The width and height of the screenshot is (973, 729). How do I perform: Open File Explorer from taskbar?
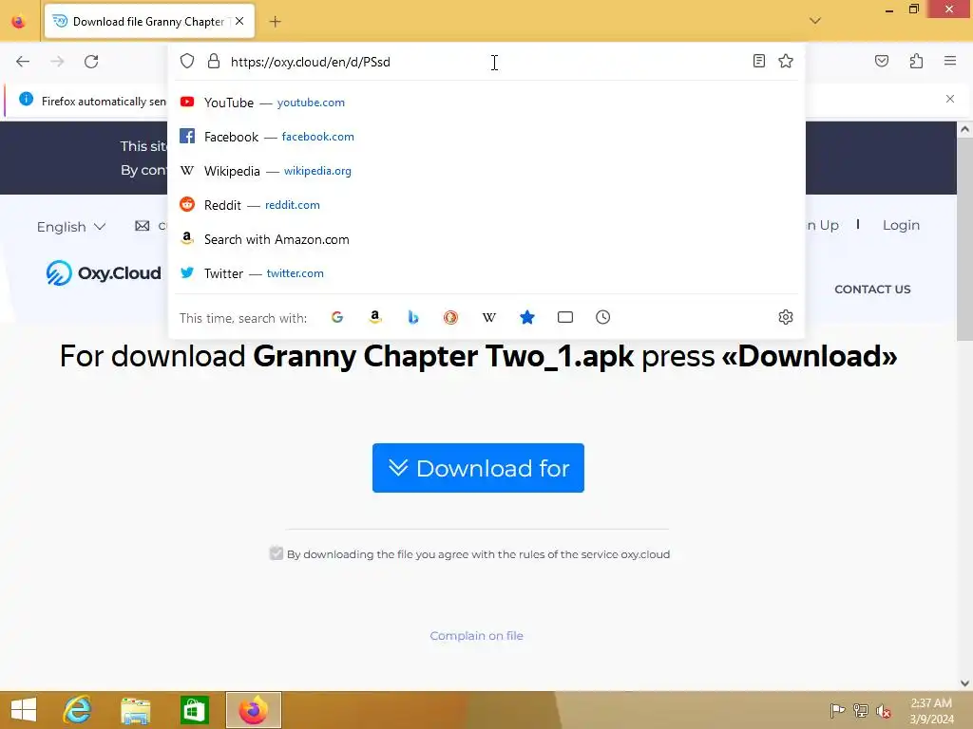[136, 710]
